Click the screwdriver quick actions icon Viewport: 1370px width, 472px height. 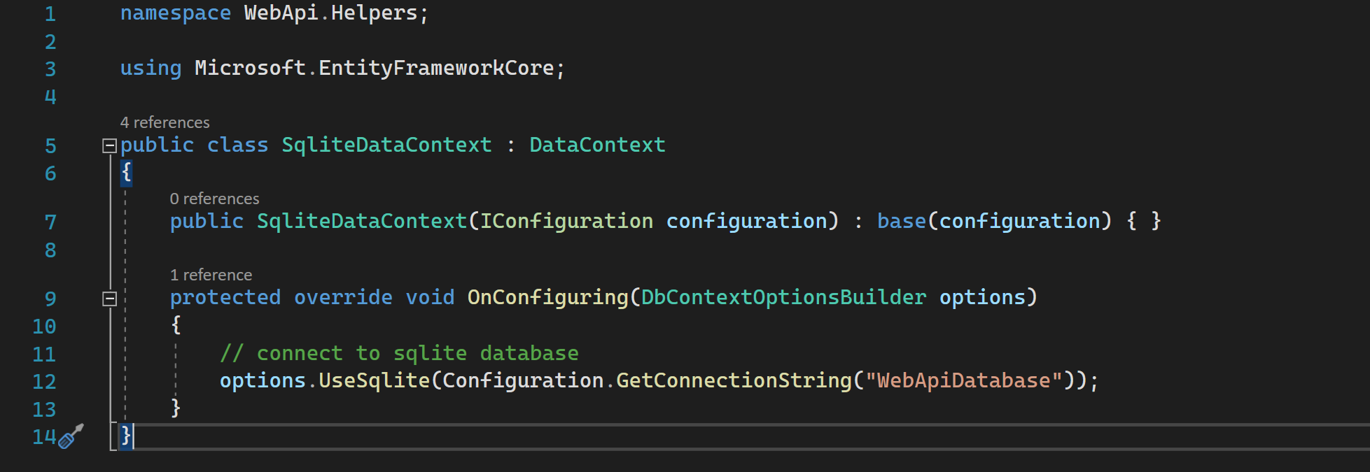70,436
